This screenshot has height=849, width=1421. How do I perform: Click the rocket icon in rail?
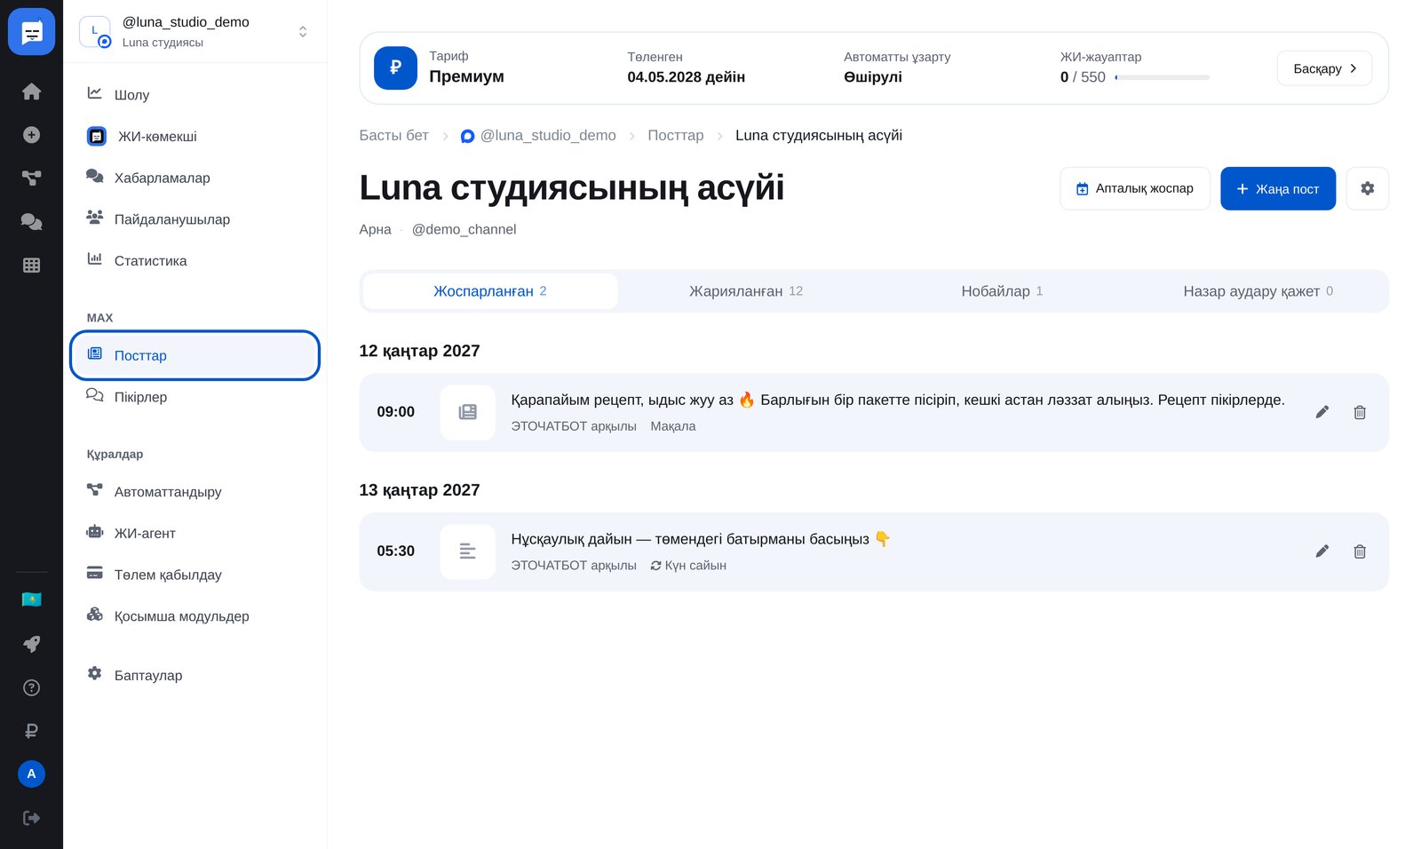tap(31, 644)
